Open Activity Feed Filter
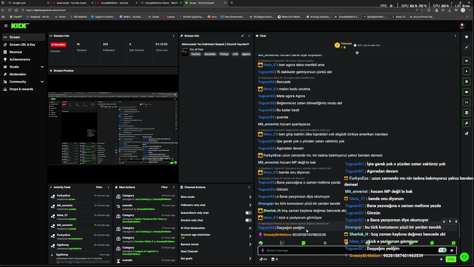 coord(99,187)
